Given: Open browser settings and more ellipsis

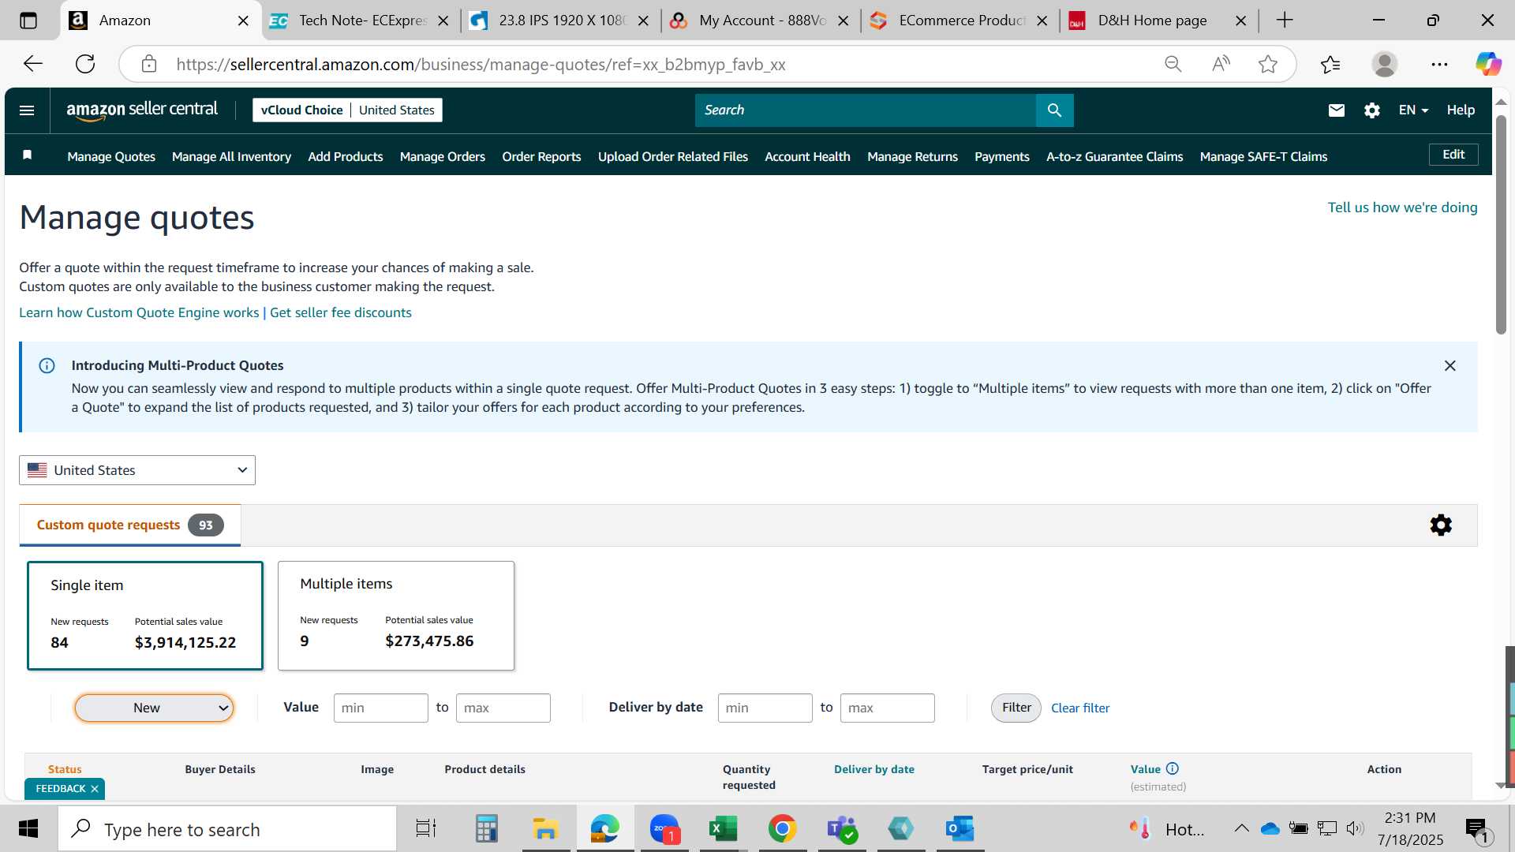Looking at the screenshot, I should (1439, 64).
